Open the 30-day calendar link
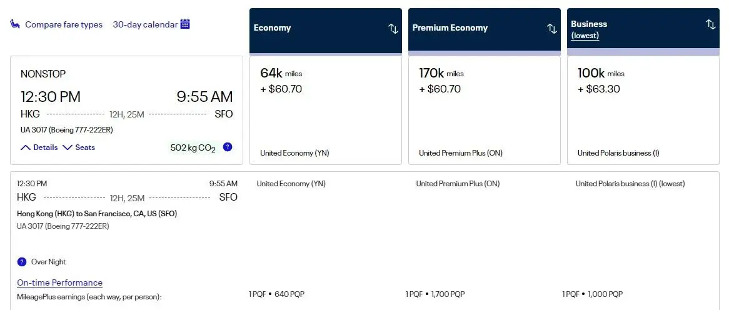 pos(145,24)
